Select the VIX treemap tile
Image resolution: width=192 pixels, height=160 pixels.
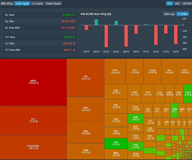[169, 71]
